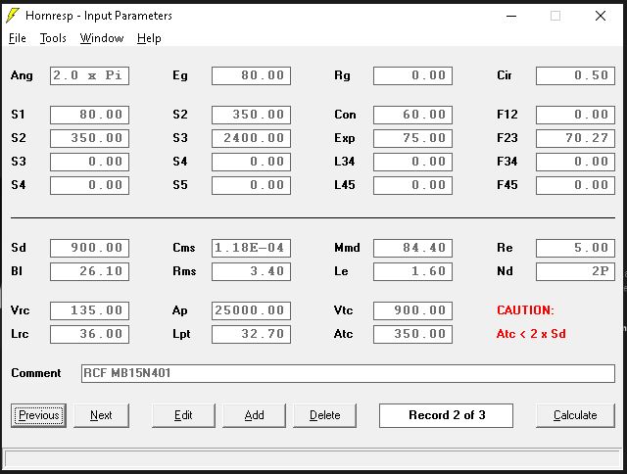Click the Lrc field with 36.00

tap(89, 335)
